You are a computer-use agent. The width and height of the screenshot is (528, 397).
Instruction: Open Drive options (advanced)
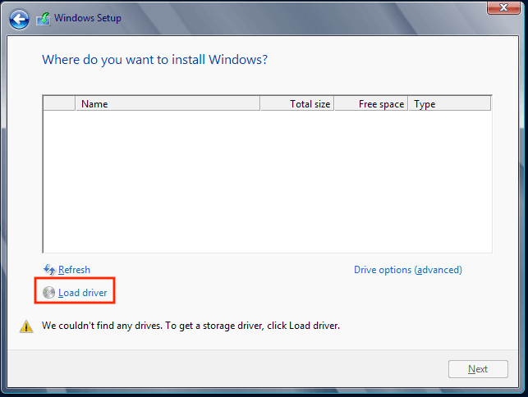[x=407, y=270]
